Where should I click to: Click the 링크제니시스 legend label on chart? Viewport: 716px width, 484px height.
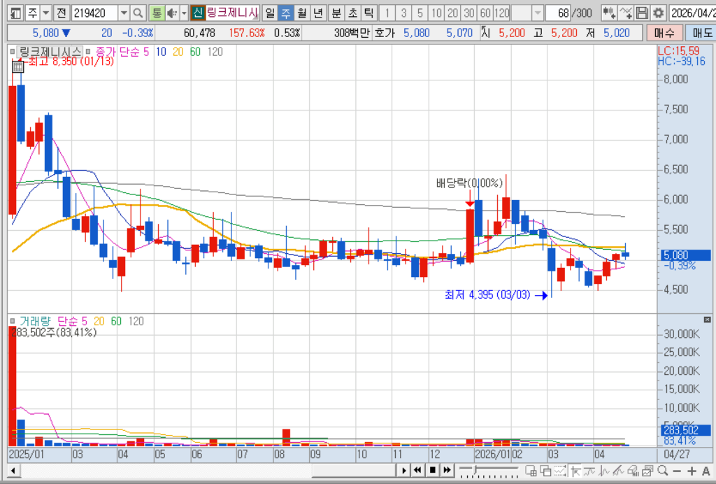pos(50,52)
